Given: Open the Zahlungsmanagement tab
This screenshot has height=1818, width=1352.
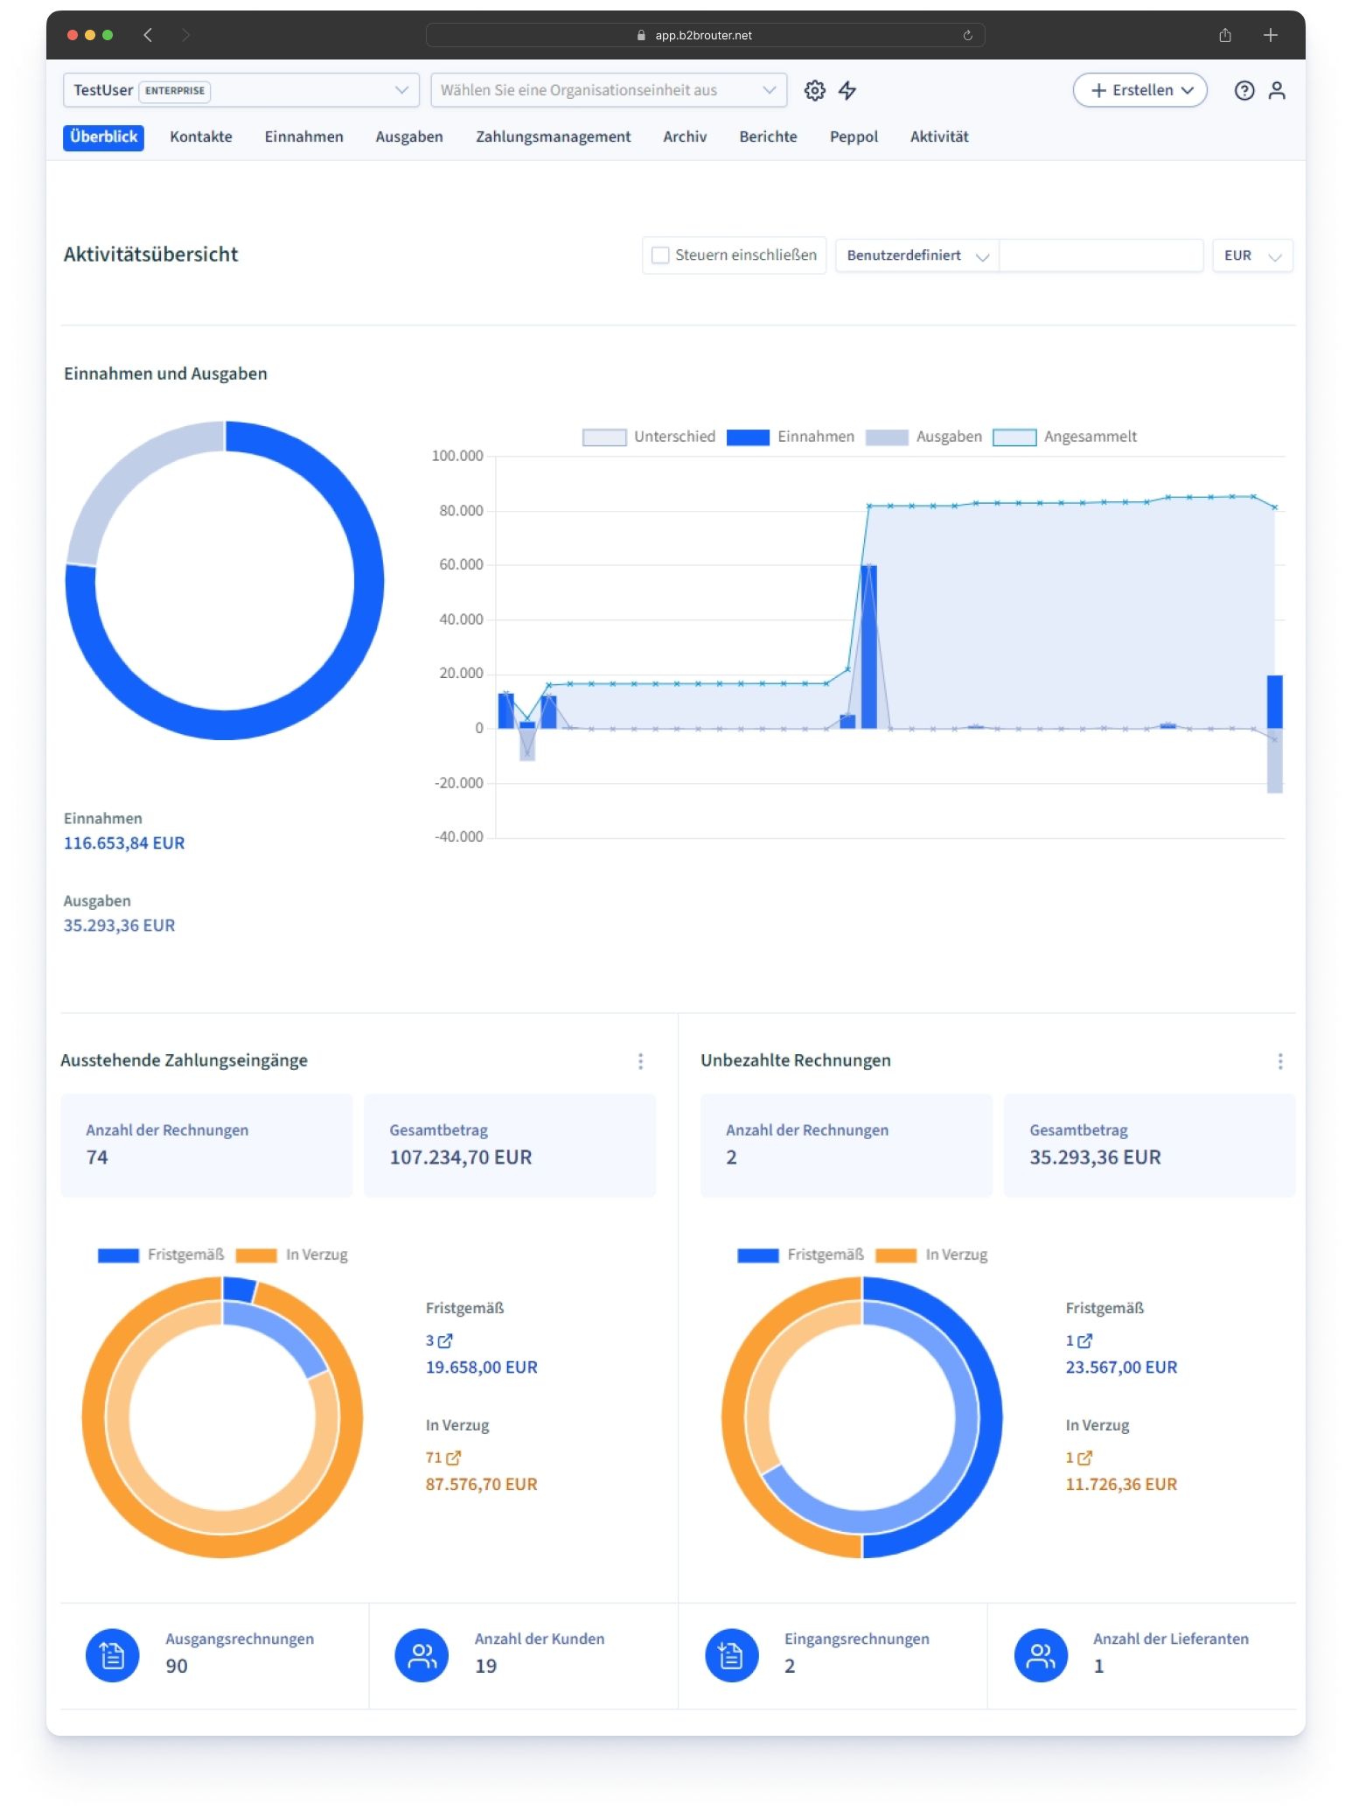Looking at the screenshot, I should coord(553,137).
